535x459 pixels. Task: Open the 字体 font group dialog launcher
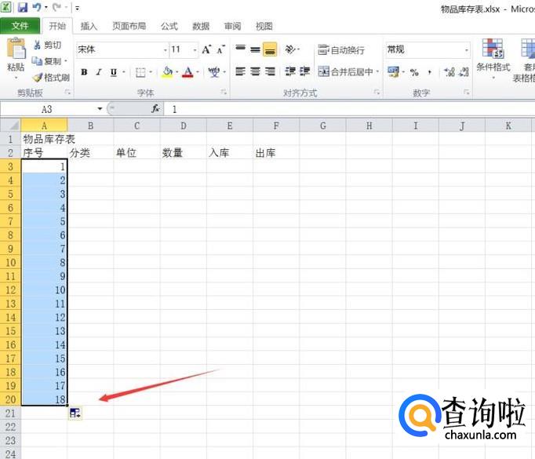(x=224, y=92)
